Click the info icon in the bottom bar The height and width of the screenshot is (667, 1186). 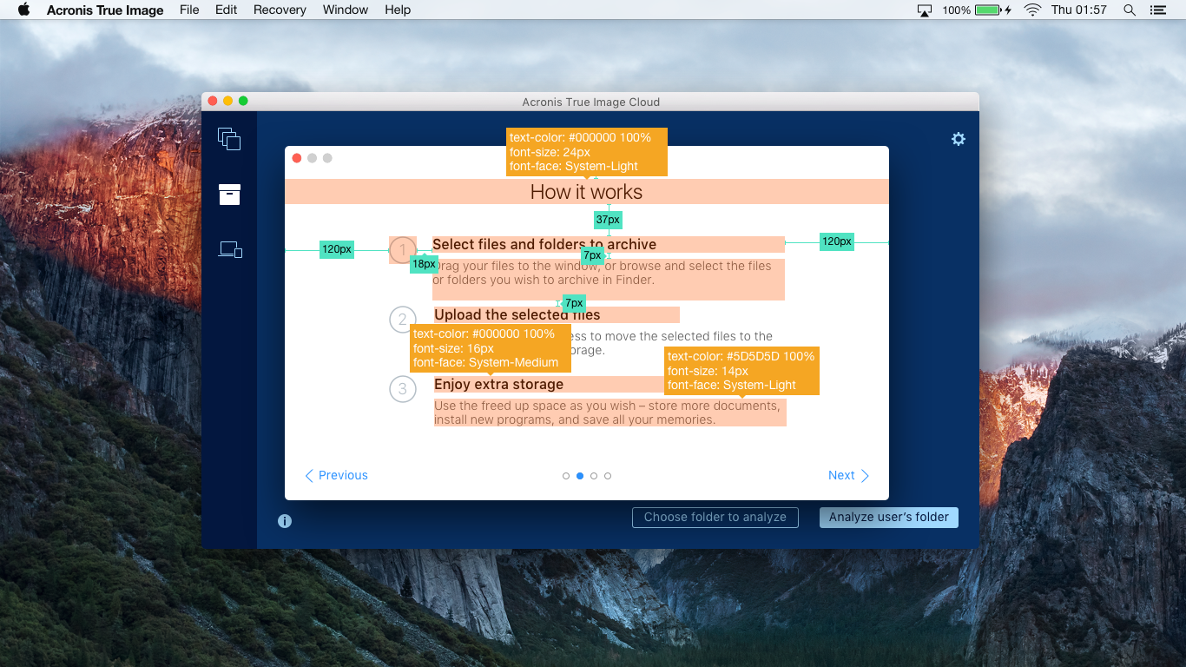point(285,521)
